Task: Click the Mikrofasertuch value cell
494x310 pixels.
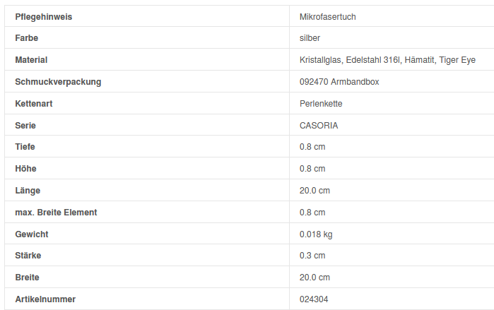Action: tap(332, 16)
